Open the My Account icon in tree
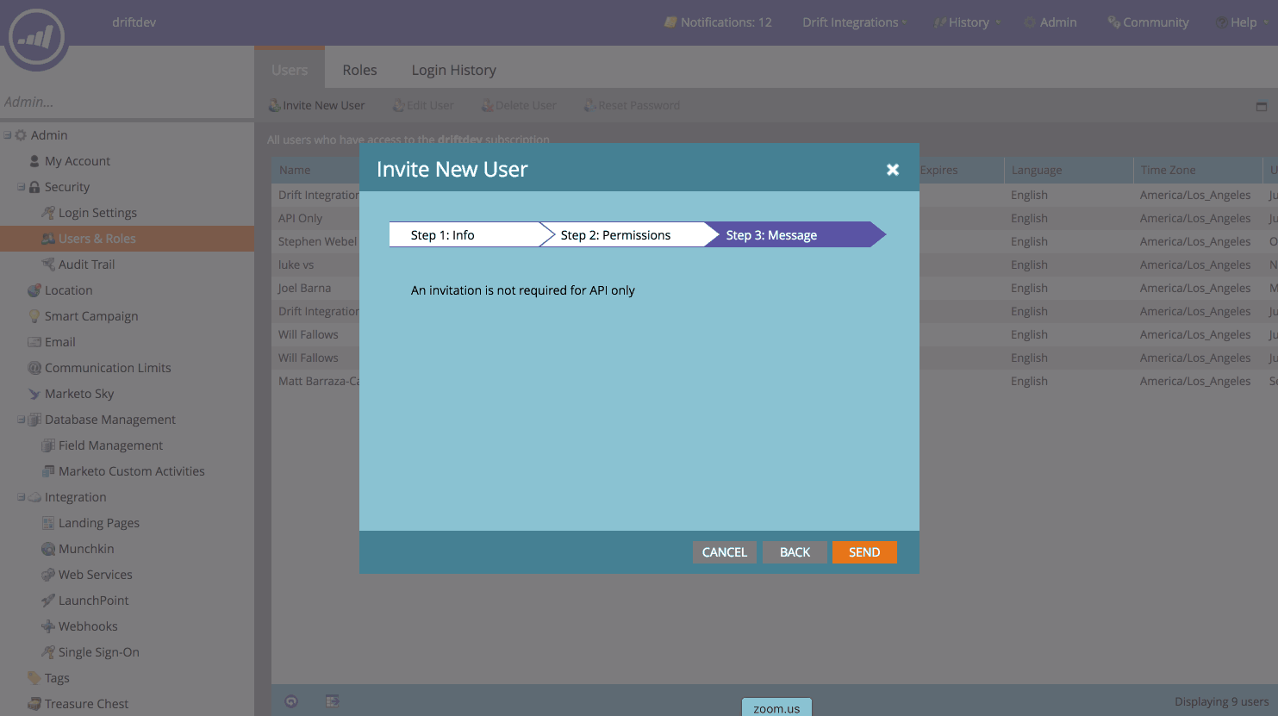The image size is (1278, 716). point(34,161)
